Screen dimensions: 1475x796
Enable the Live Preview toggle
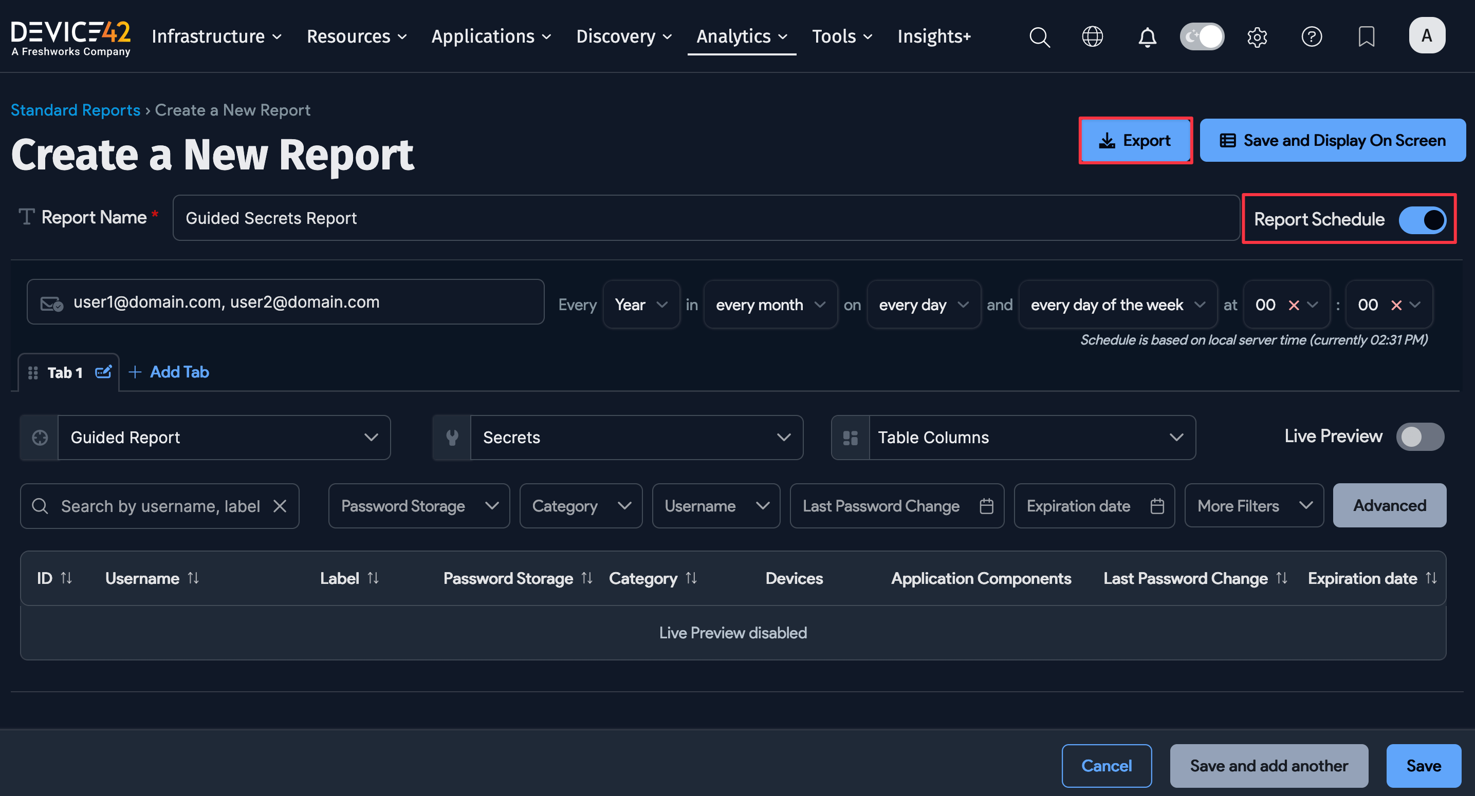[1419, 437]
